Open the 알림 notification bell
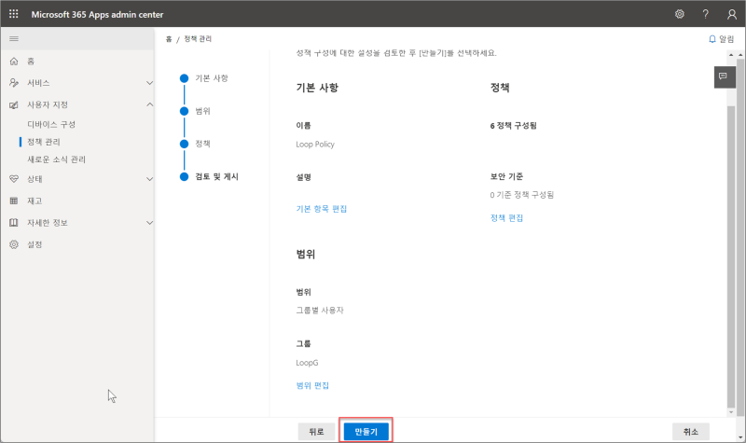Viewport: 746px width, 443px height. point(711,39)
